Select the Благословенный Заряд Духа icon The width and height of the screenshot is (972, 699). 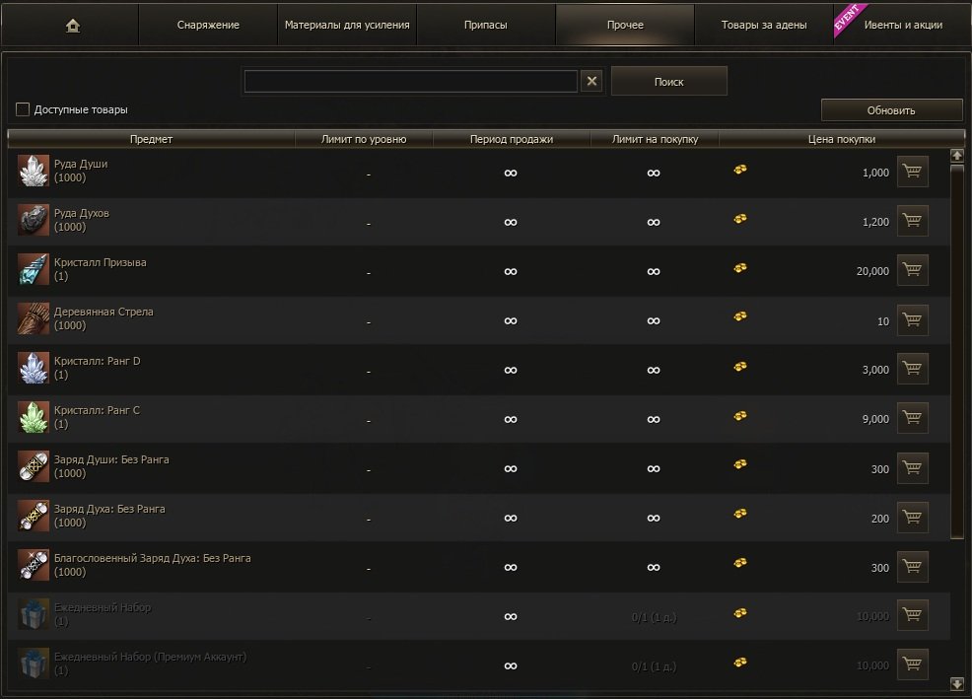click(x=34, y=566)
